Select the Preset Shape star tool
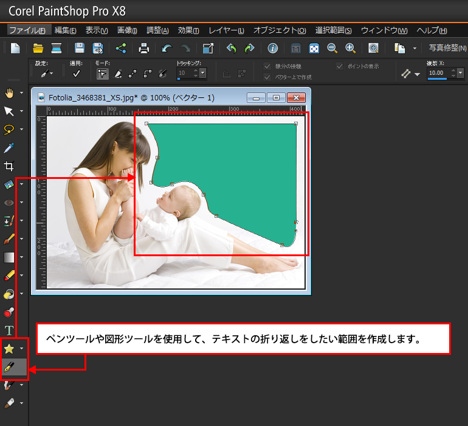The width and height of the screenshot is (468, 426). click(9, 349)
